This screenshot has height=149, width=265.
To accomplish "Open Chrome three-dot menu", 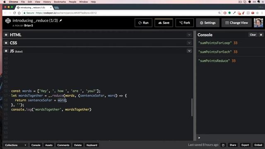I will point(262,13).
